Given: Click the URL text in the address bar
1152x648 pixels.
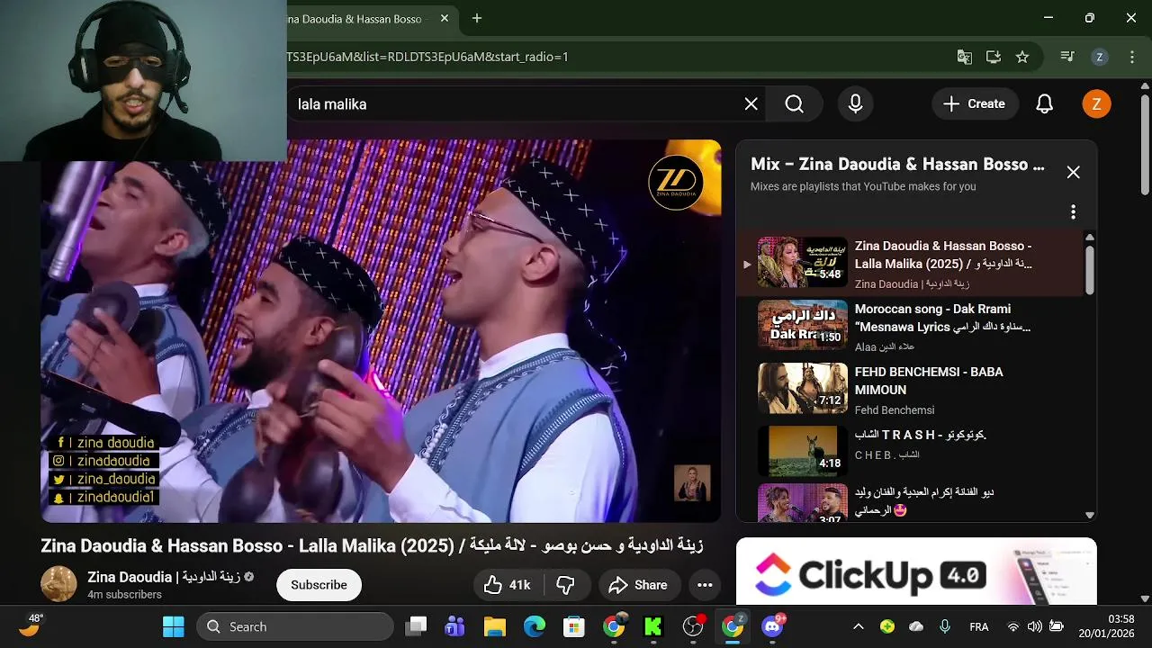Looking at the screenshot, I should pos(428,57).
